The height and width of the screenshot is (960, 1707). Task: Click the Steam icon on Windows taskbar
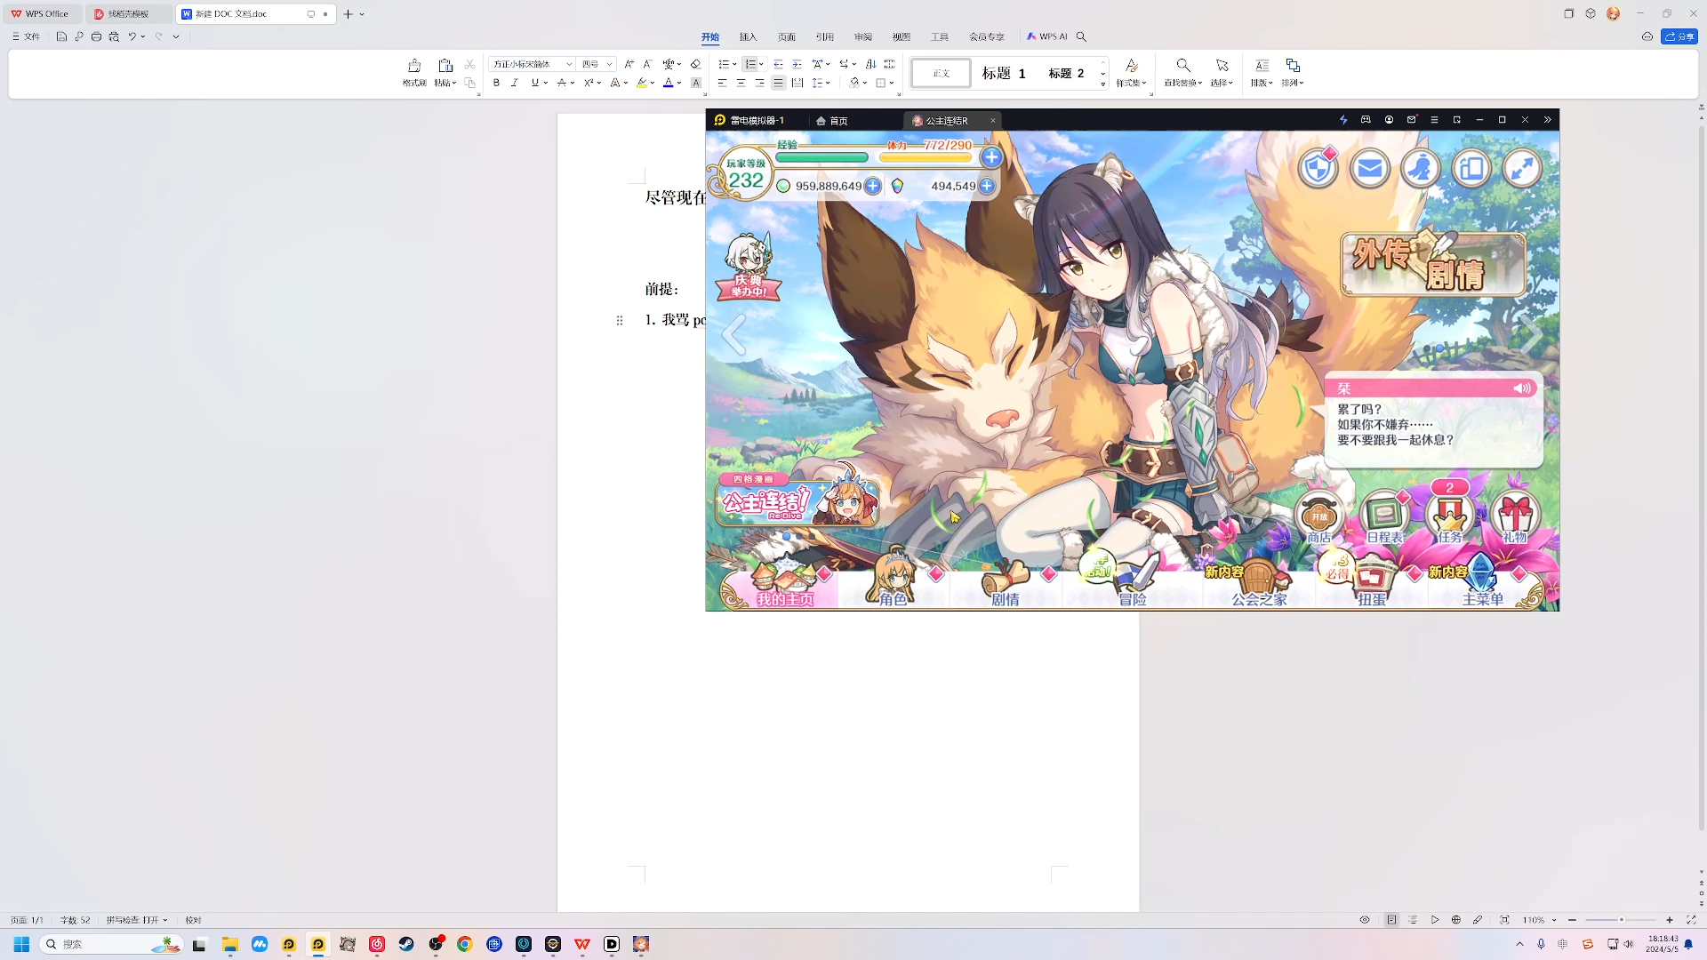(406, 944)
